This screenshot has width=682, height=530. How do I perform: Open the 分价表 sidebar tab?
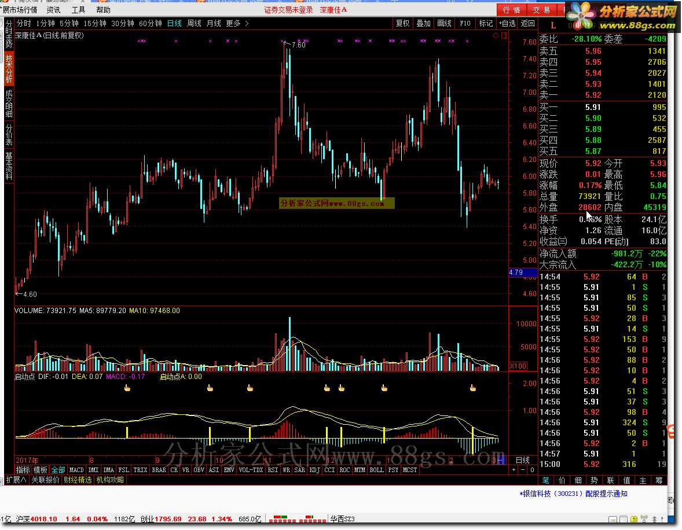coord(9,135)
